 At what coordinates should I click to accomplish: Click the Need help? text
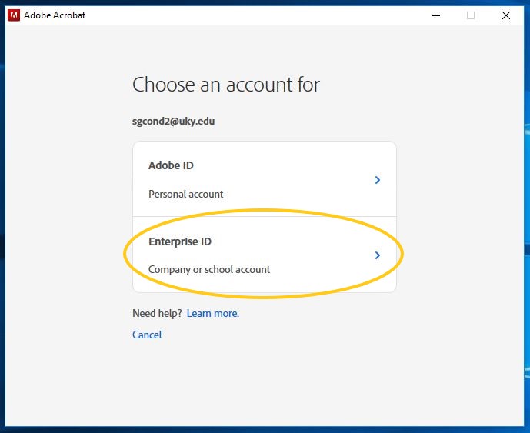tap(157, 313)
